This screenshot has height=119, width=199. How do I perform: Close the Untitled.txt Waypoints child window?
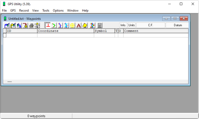184,19
